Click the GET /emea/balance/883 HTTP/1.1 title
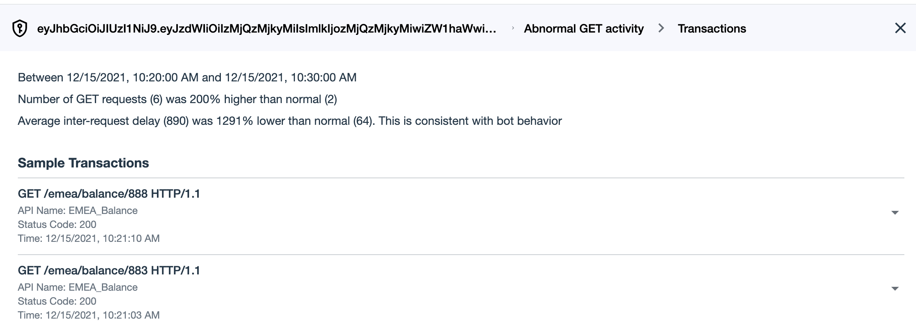This screenshot has height=331, width=916. (x=109, y=271)
